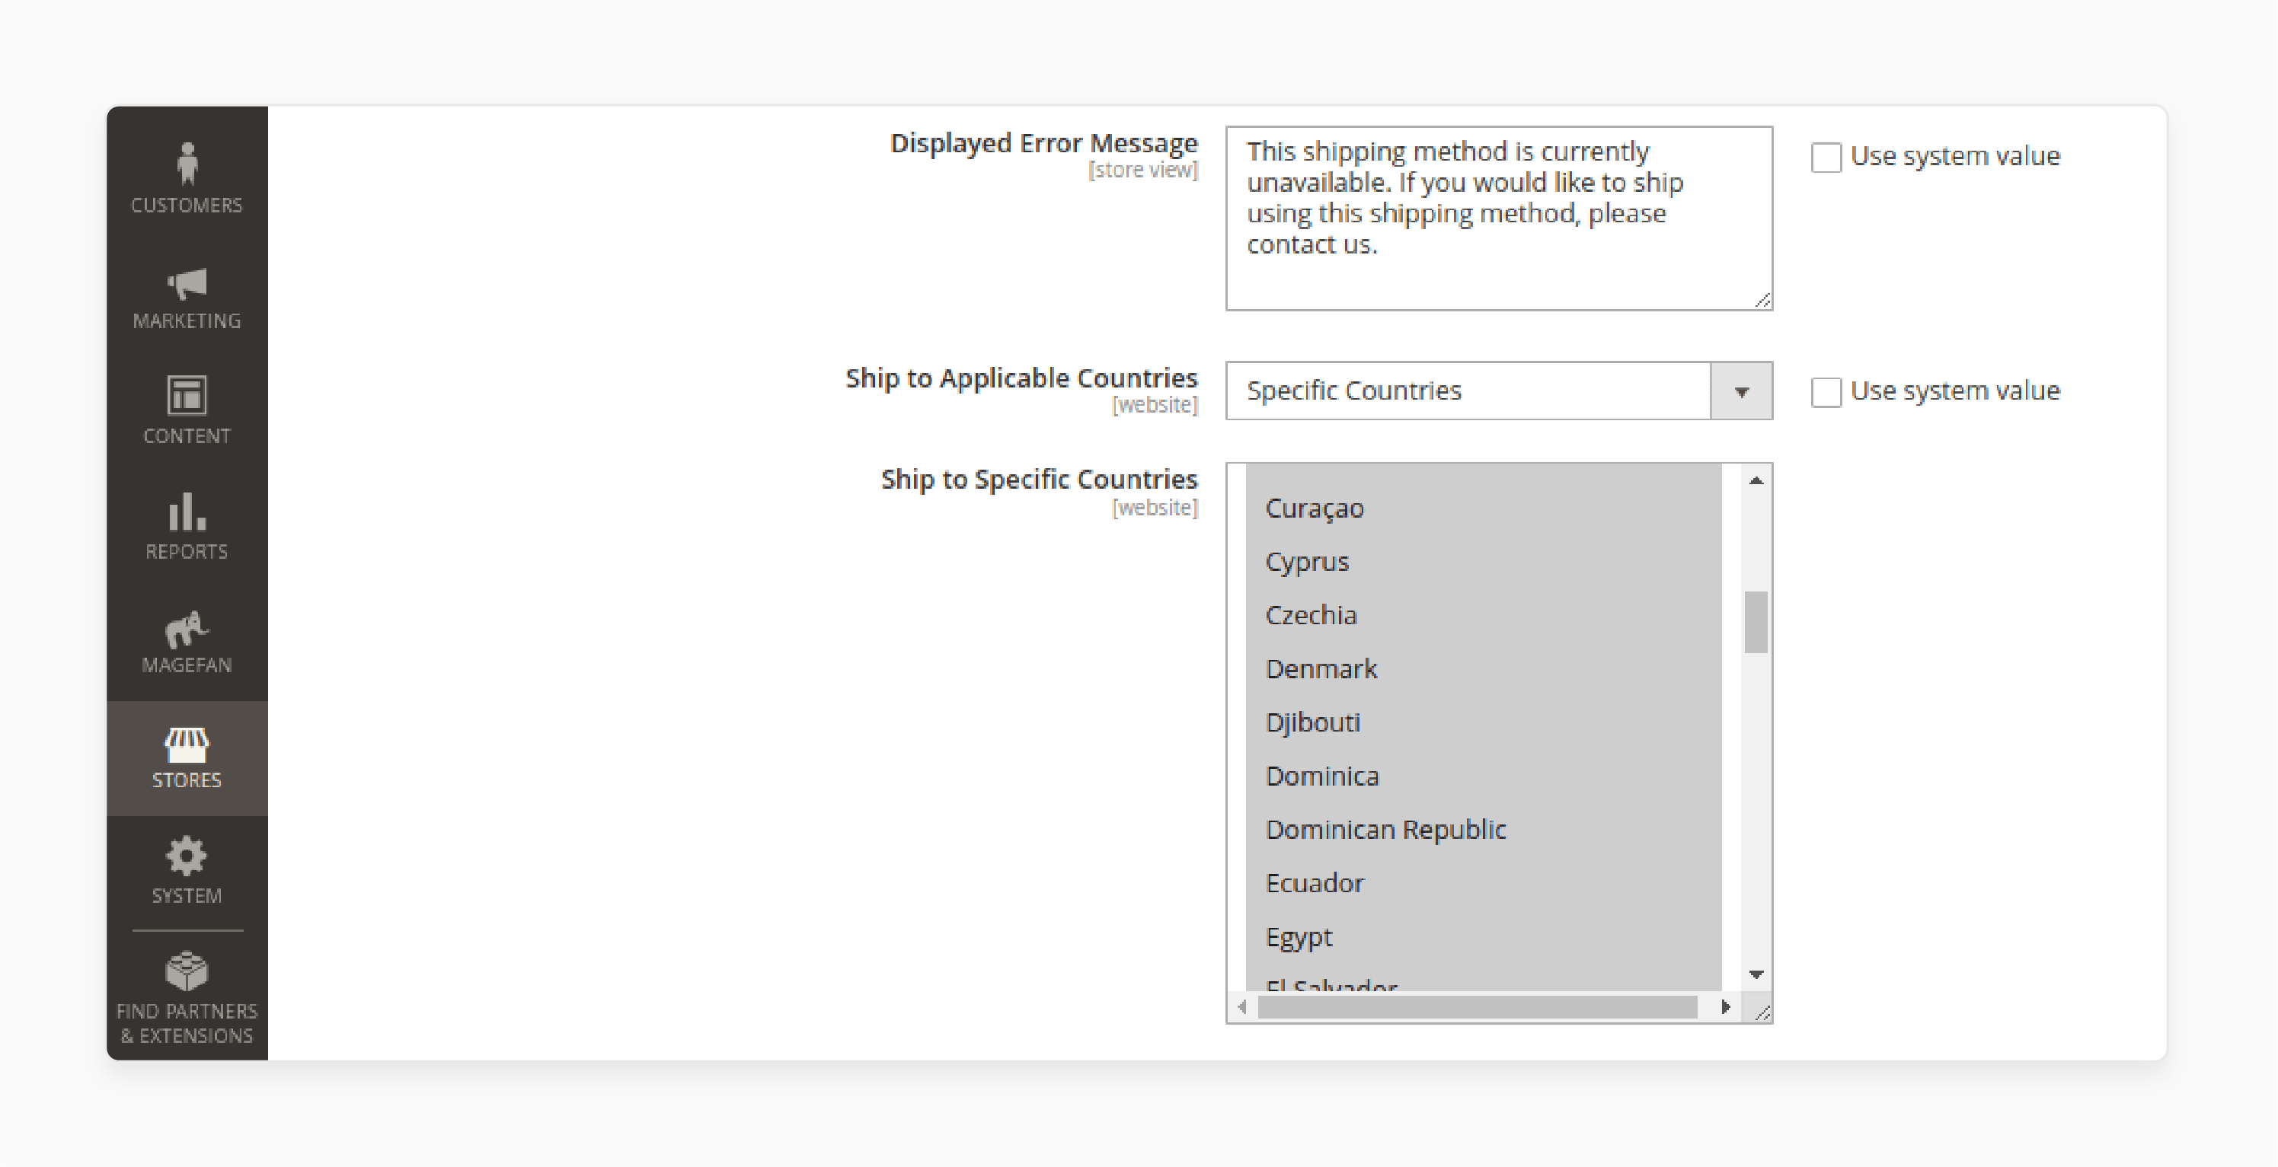This screenshot has height=1167, width=2278.
Task: Click the countries list scroll right arrow
Action: [1725, 1006]
